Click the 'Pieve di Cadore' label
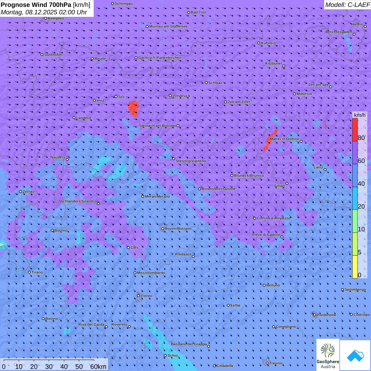This screenshot has height=371, width=371. click(x=266, y=235)
